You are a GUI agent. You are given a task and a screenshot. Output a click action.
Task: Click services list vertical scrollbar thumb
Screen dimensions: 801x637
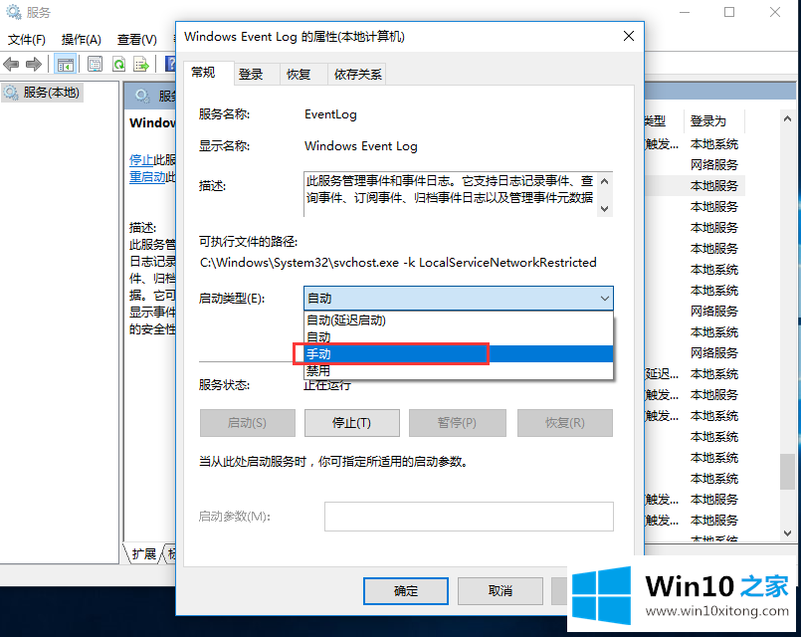(x=787, y=471)
